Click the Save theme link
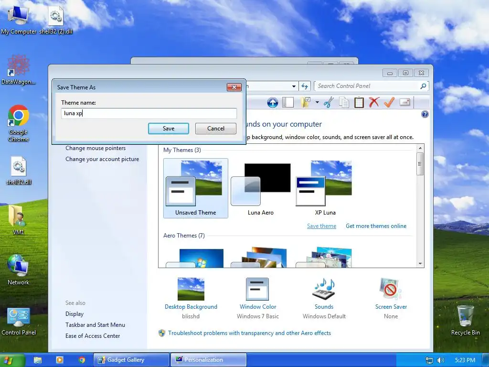The image size is (489, 367). pos(321,226)
